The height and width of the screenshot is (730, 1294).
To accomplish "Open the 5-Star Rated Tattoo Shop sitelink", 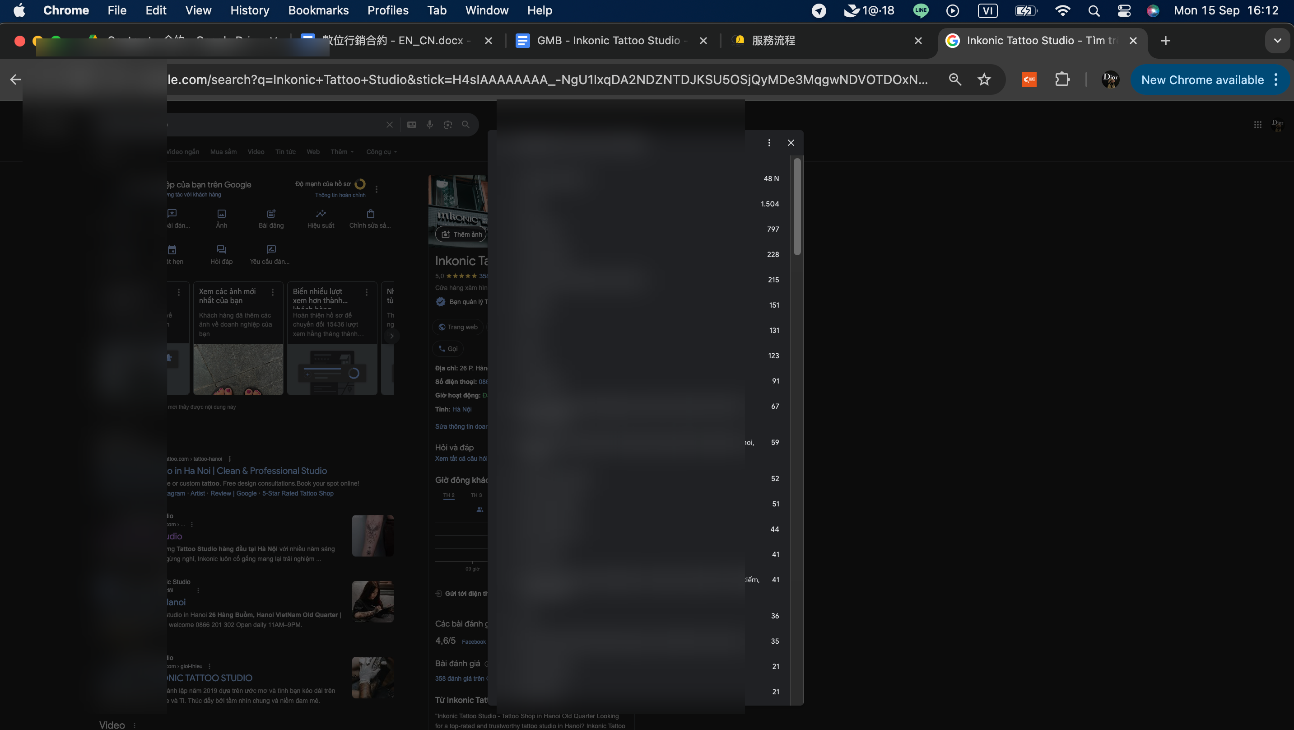I will pos(298,493).
